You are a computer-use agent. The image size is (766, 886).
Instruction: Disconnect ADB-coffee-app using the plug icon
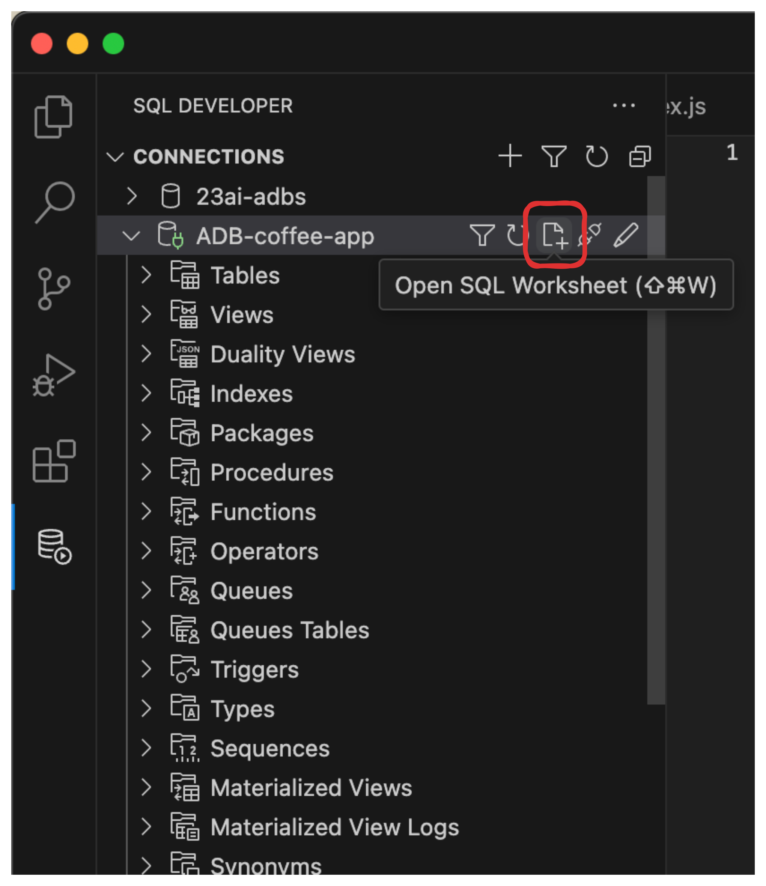590,235
